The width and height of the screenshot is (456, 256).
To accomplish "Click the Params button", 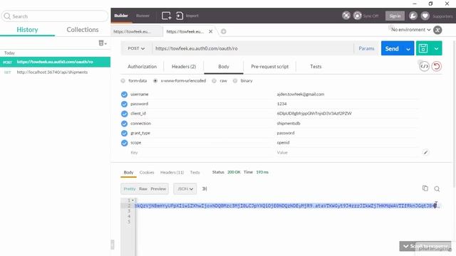I will (x=366, y=48).
